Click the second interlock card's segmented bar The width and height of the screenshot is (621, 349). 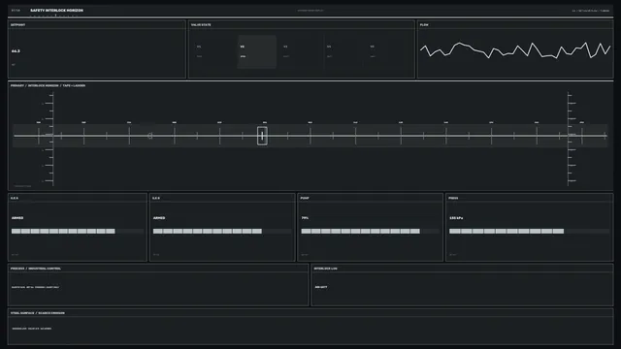click(x=222, y=231)
